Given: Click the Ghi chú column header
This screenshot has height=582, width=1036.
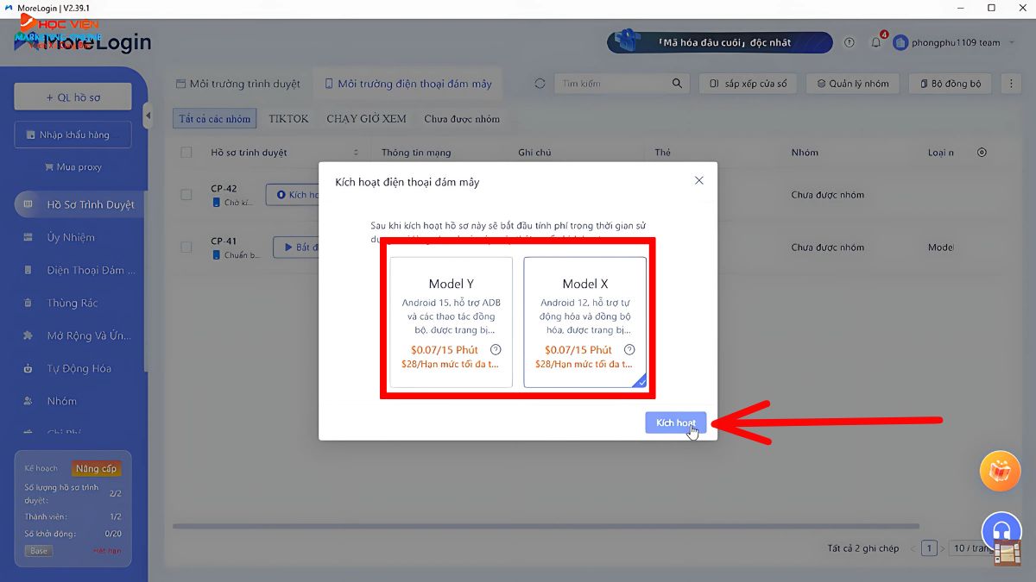Looking at the screenshot, I should [x=534, y=153].
